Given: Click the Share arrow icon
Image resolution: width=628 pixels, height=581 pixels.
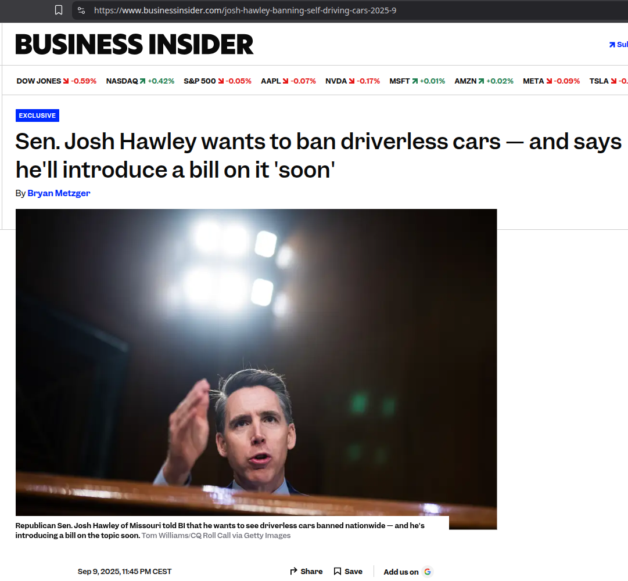Looking at the screenshot, I should point(294,571).
